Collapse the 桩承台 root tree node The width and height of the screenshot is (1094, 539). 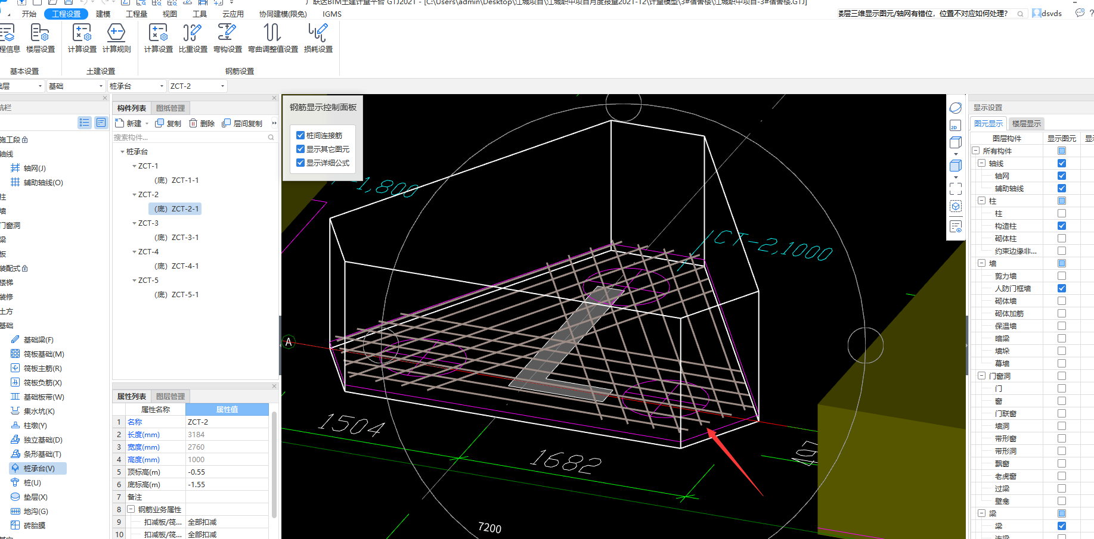coord(122,152)
